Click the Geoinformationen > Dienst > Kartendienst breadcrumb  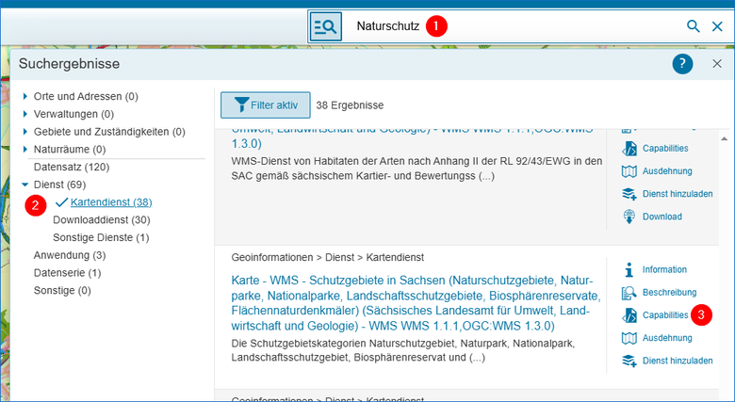pos(327,257)
